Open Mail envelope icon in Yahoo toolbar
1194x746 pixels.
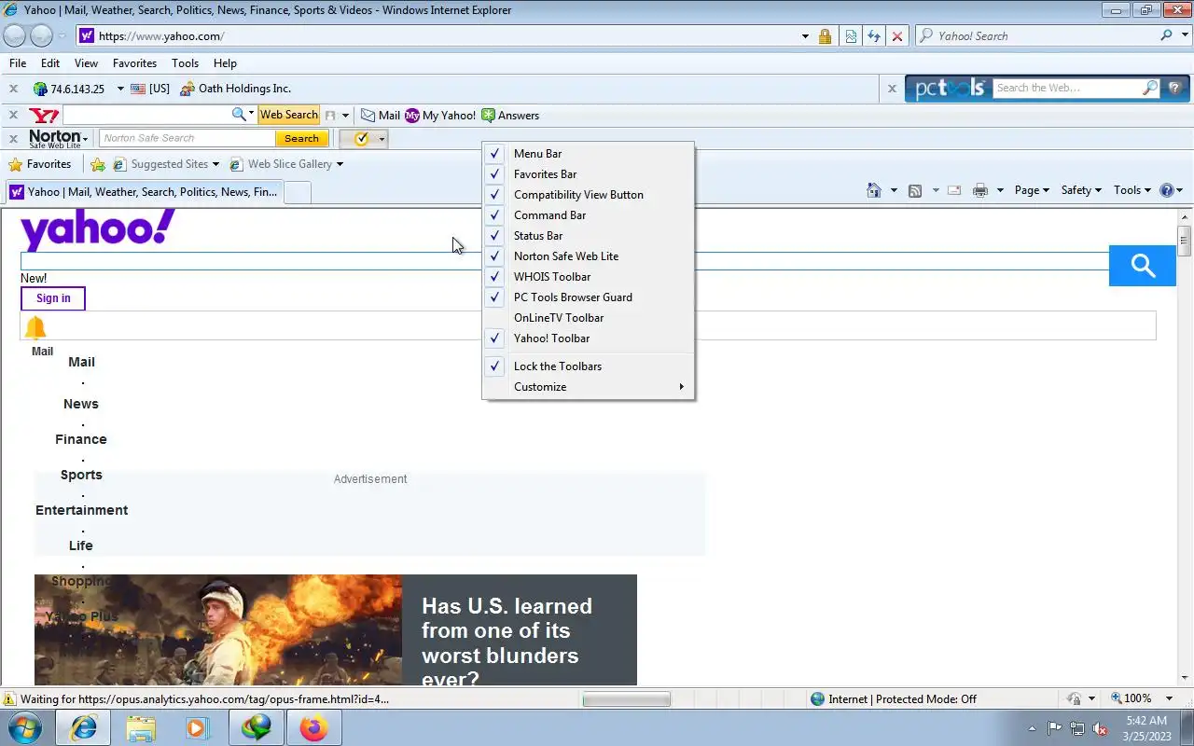pos(368,116)
